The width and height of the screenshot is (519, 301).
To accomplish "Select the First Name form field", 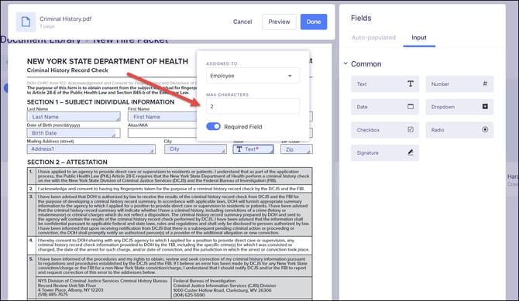I will [x=162, y=116].
